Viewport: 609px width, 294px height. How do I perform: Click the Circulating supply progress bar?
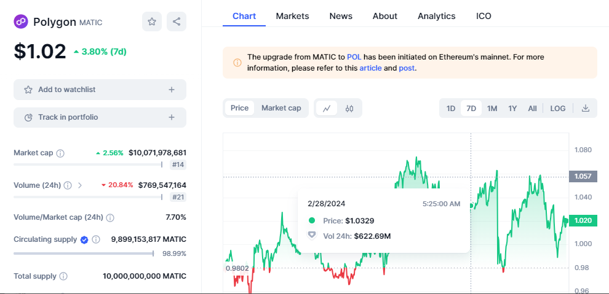(84, 253)
